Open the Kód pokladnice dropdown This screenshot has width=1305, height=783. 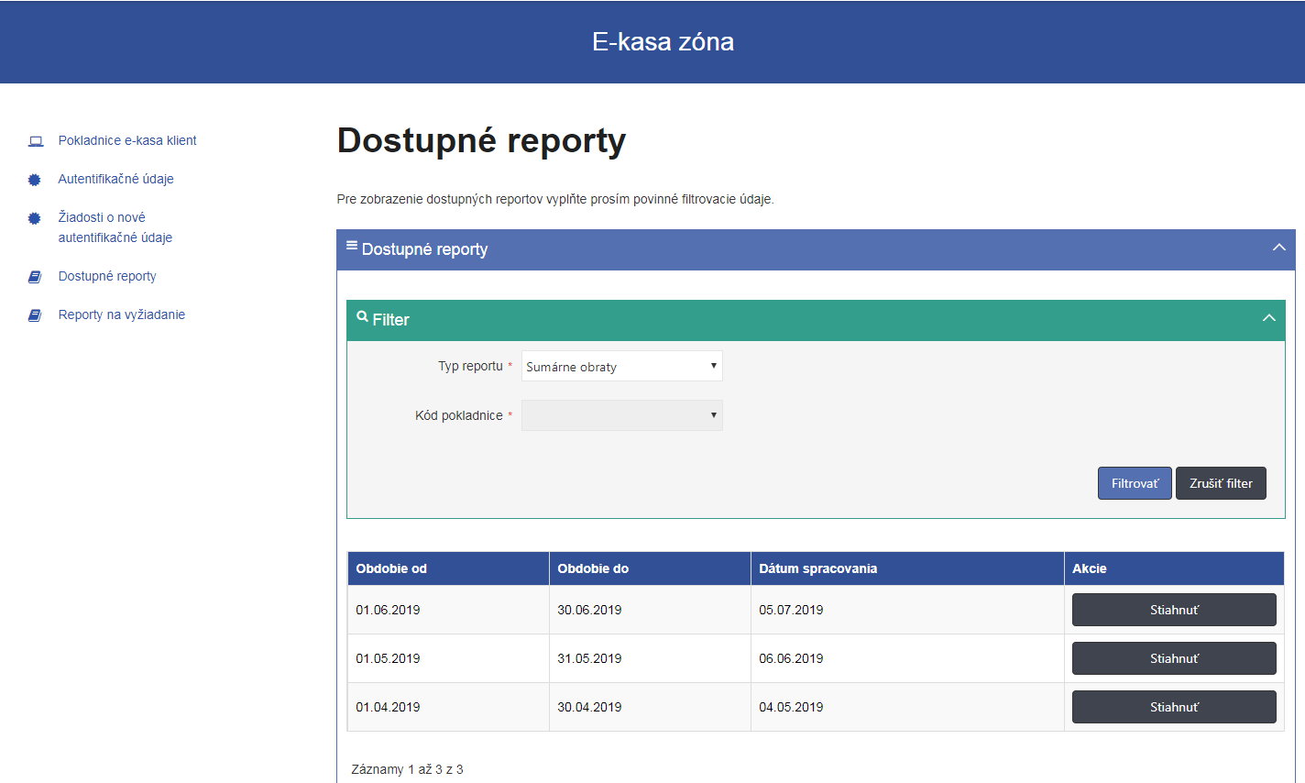coord(622,415)
